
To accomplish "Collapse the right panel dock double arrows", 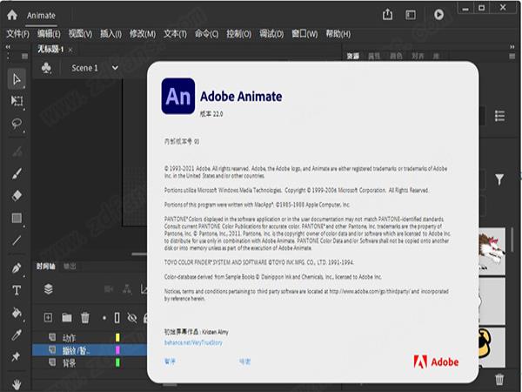I will click(x=512, y=47).
